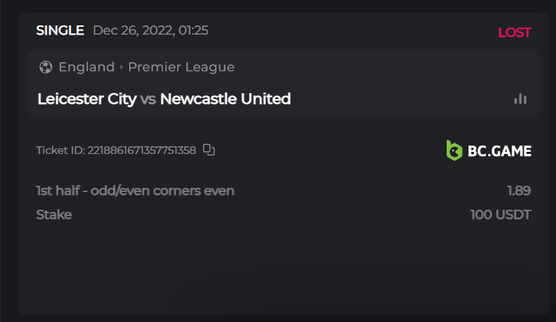The height and width of the screenshot is (322, 556).
Task: Open the Premier League link
Action: pos(181,68)
